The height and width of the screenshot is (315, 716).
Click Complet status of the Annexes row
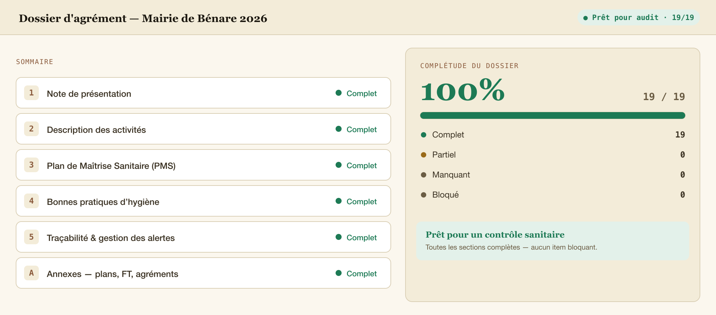click(x=356, y=274)
